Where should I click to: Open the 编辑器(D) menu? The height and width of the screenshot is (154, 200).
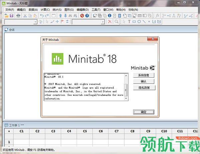tap(83, 10)
